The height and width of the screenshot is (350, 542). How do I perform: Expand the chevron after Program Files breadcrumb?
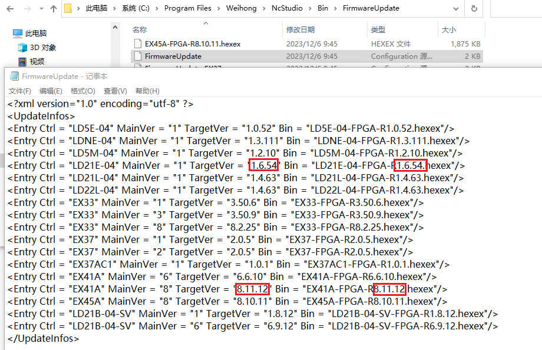219,8
